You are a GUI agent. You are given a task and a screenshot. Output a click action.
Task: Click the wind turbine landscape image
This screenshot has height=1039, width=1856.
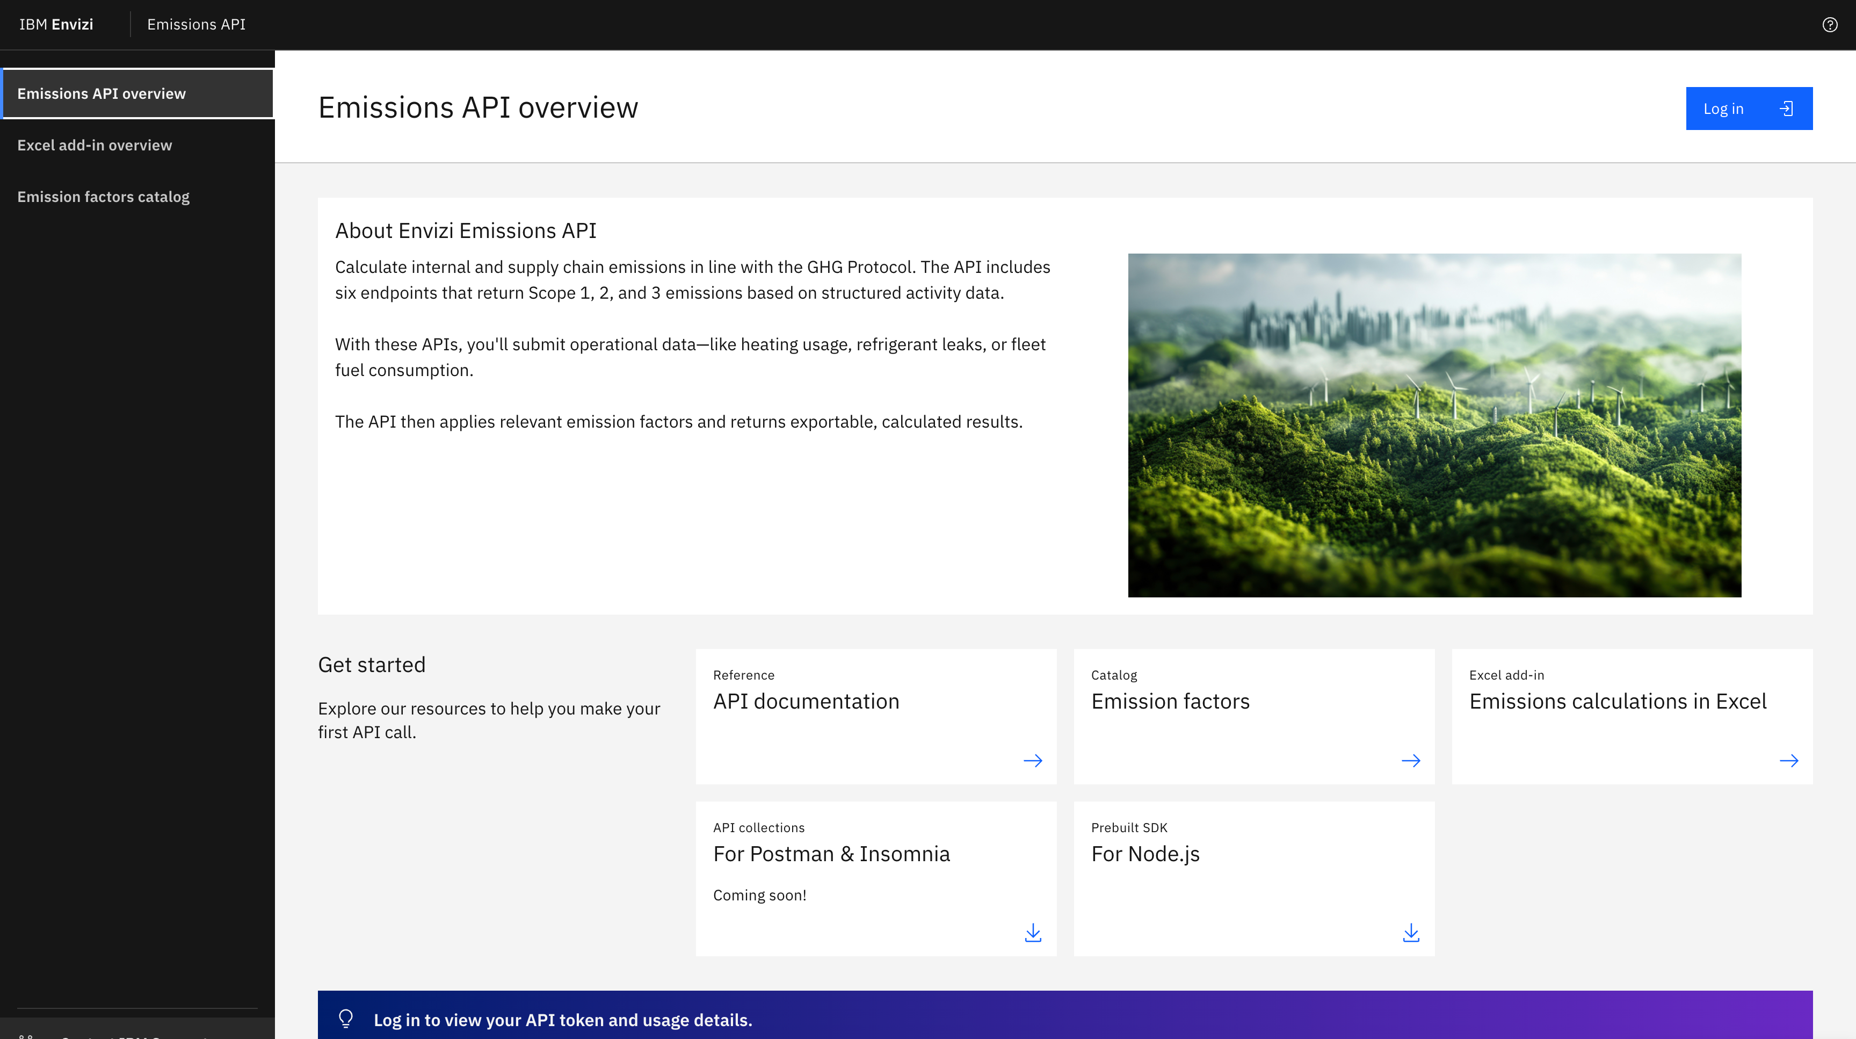pyautogui.click(x=1434, y=425)
